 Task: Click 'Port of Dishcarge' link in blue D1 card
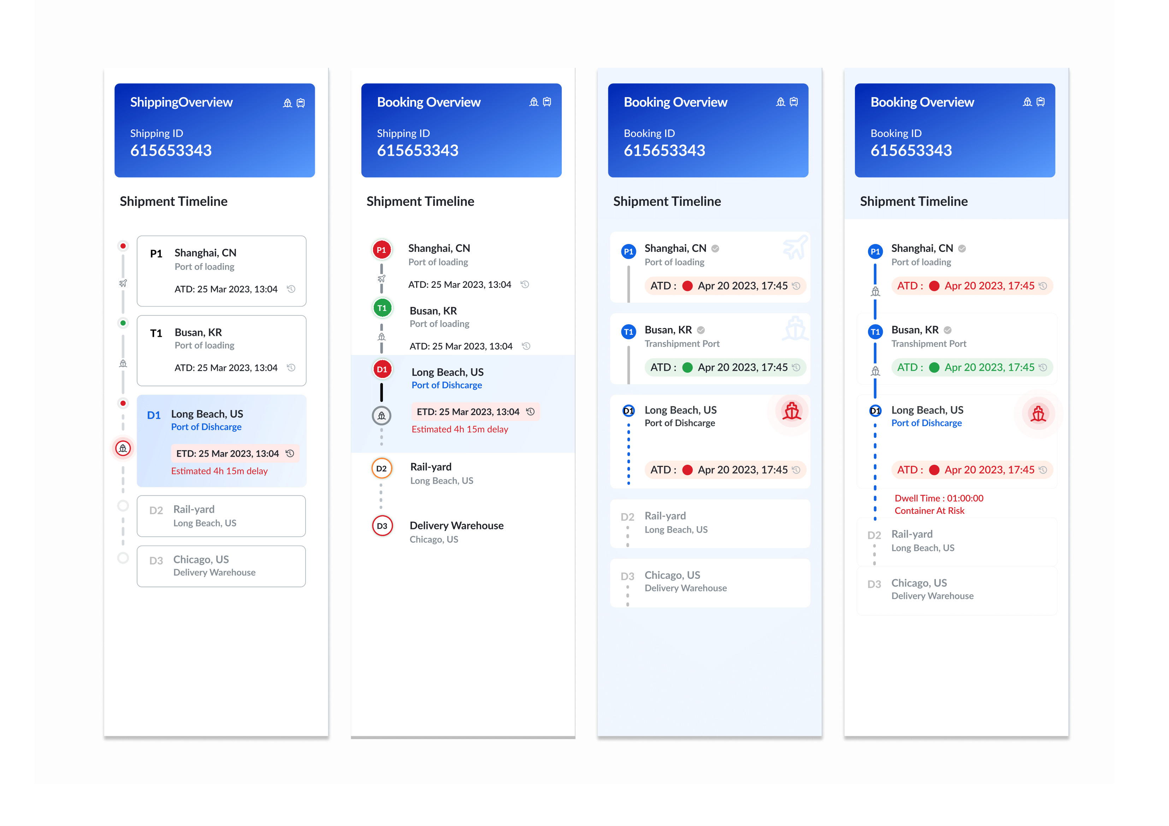(x=206, y=427)
